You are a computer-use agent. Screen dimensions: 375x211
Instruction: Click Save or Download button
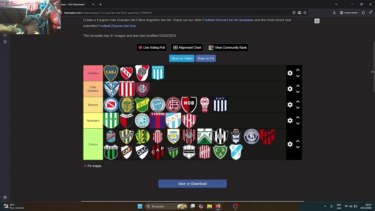[192, 184]
